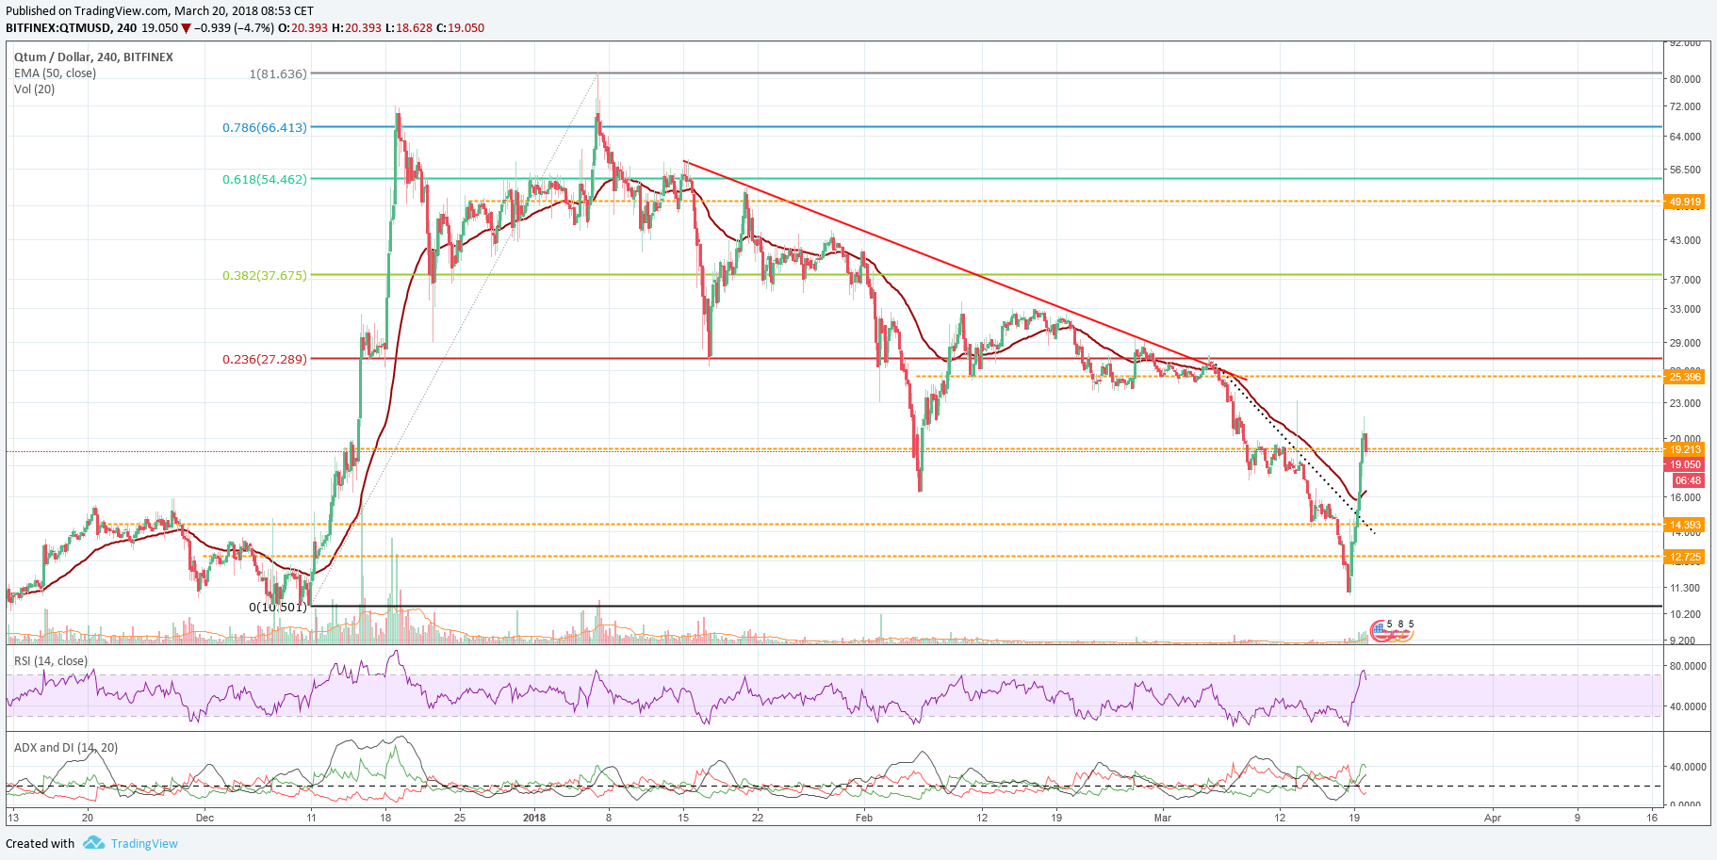This screenshot has width=1717, height=860.
Task: Click the Fibonacci level label 0.382(37.675)
Action: (x=265, y=276)
